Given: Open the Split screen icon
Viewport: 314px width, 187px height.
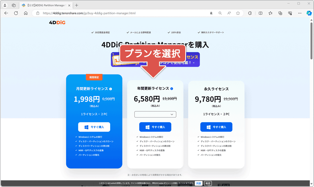Looking at the screenshot, I should tap(261, 13).
